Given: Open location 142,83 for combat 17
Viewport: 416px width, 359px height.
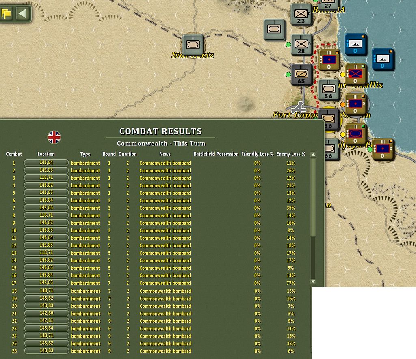Looking at the screenshot, I should pyautogui.click(x=46, y=282).
